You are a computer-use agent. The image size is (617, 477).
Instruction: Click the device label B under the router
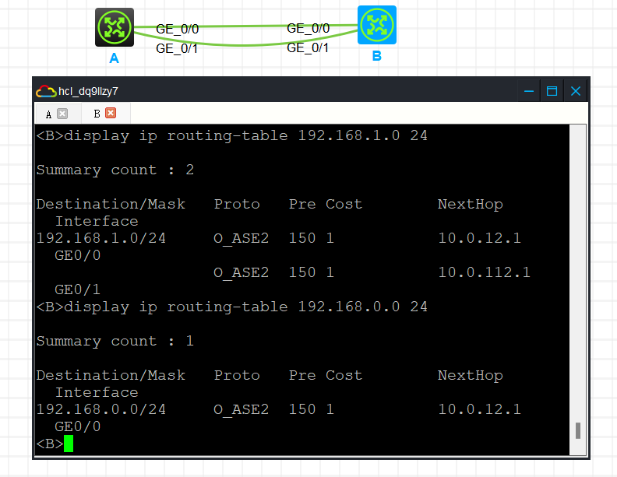point(376,56)
